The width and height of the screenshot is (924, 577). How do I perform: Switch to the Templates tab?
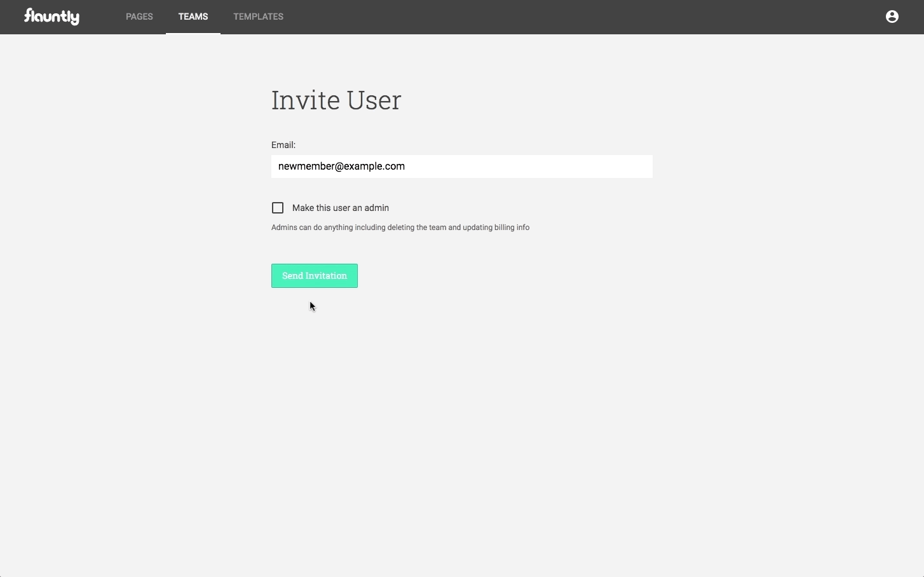click(258, 17)
